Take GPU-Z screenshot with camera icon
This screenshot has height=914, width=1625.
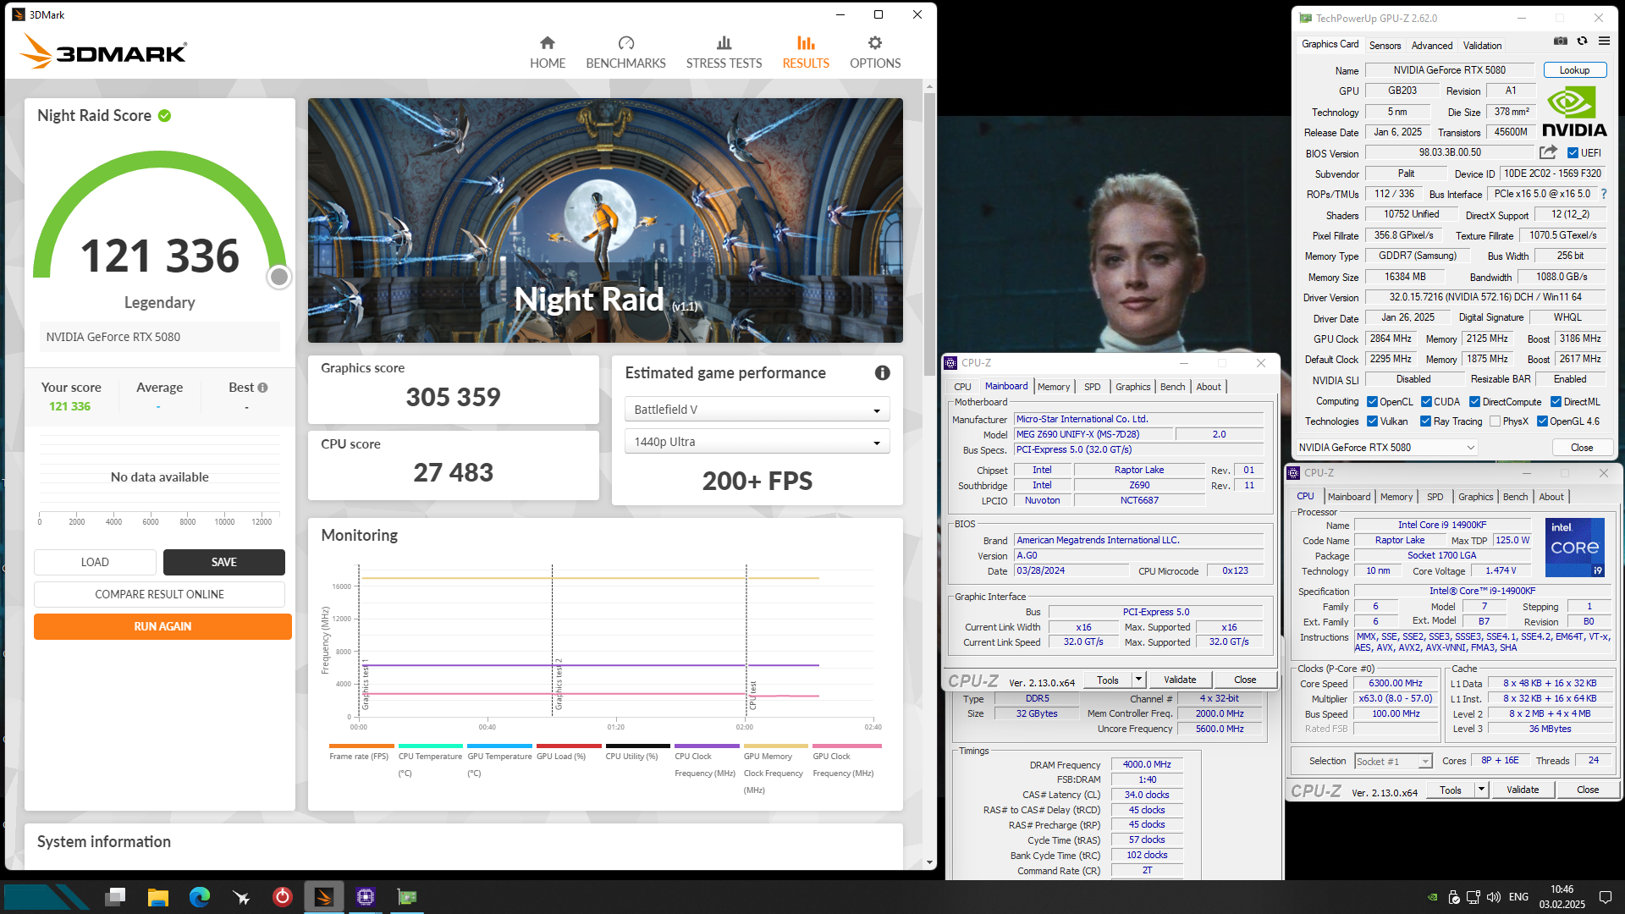(1561, 41)
